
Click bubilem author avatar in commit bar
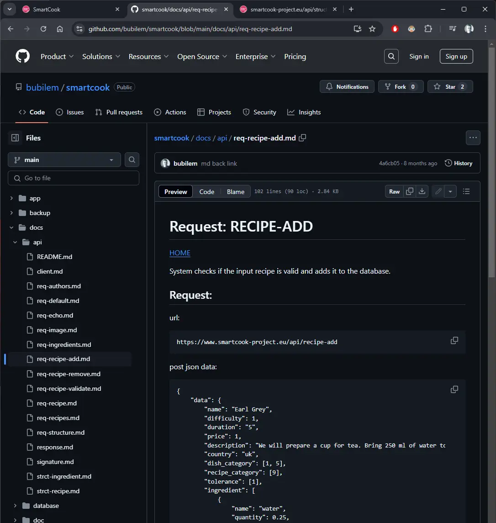click(165, 163)
